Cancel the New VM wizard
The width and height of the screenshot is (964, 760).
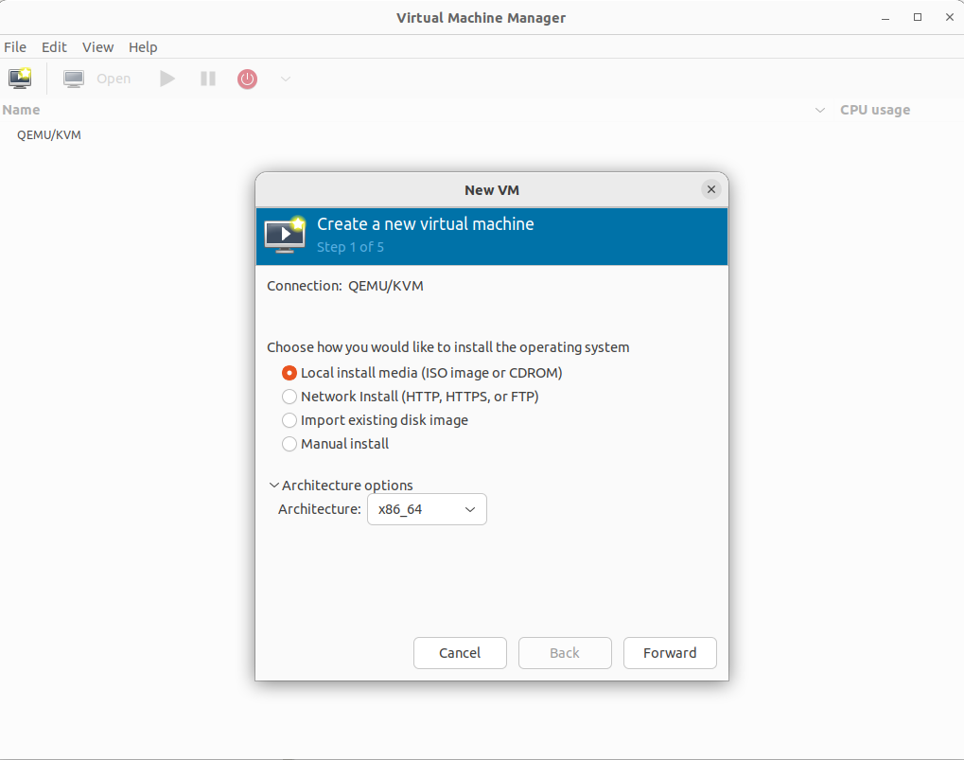click(460, 653)
